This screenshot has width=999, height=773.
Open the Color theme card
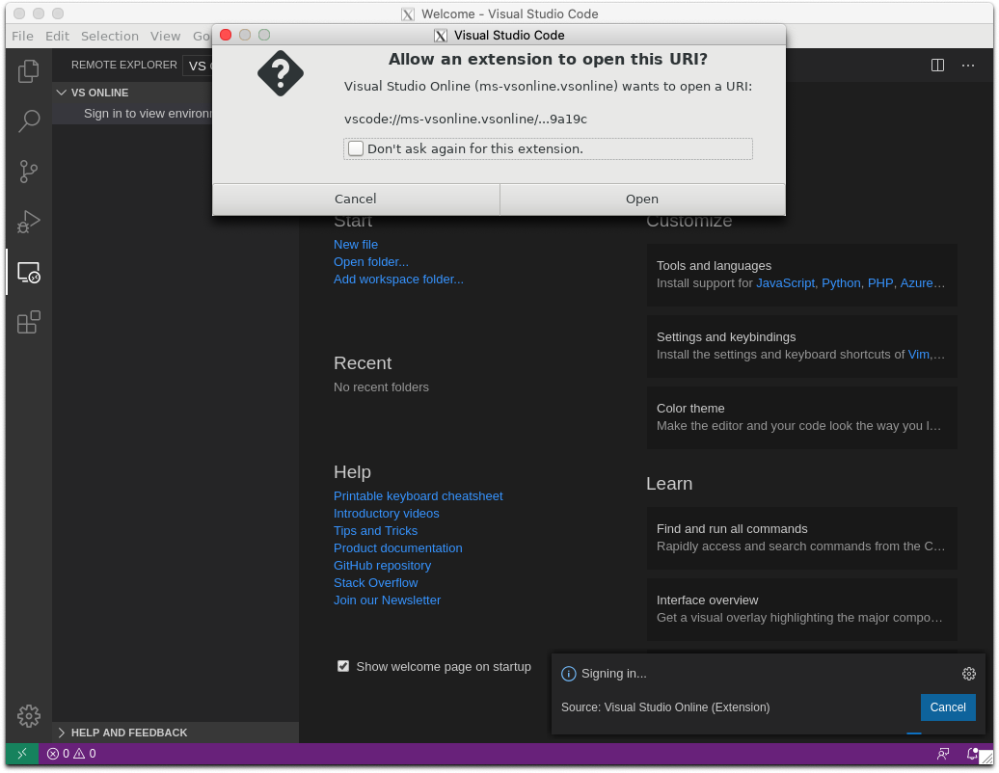pyautogui.click(x=801, y=417)
